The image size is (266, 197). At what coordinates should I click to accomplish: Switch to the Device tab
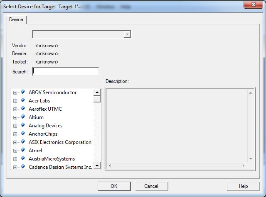point(16,19)
